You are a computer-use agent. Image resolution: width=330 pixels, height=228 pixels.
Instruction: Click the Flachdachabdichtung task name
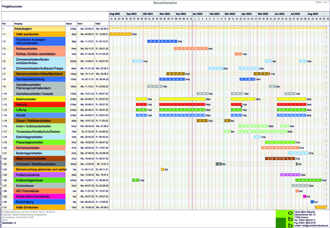tap(31, 79)
